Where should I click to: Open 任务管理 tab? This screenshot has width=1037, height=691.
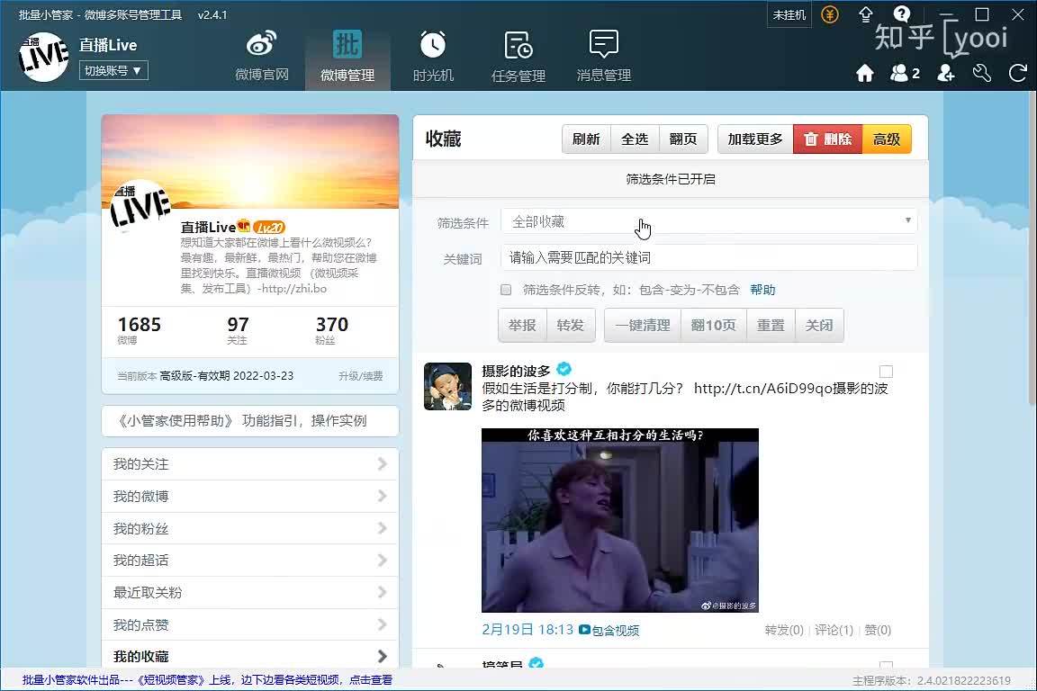click(x=518, y=57)
